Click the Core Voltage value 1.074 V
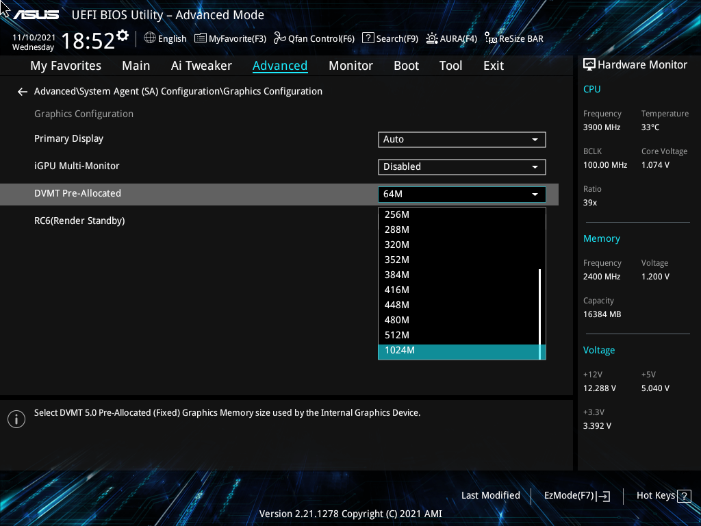This screenshot has width=701, height=526. (655, 165)
